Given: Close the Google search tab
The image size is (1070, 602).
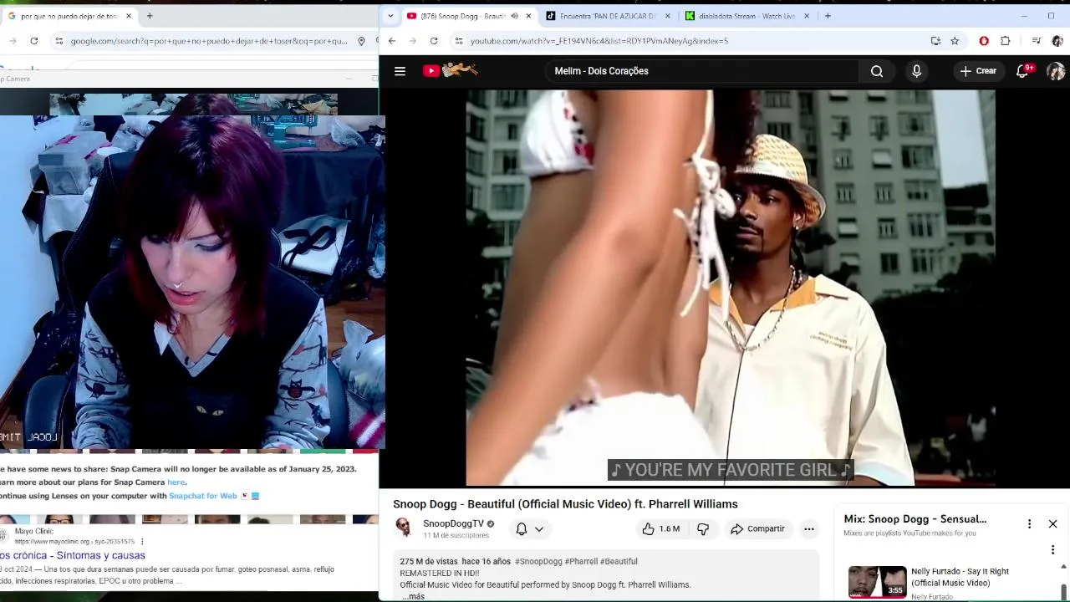Looking at the screenshot, I should [x=129, y=16].
